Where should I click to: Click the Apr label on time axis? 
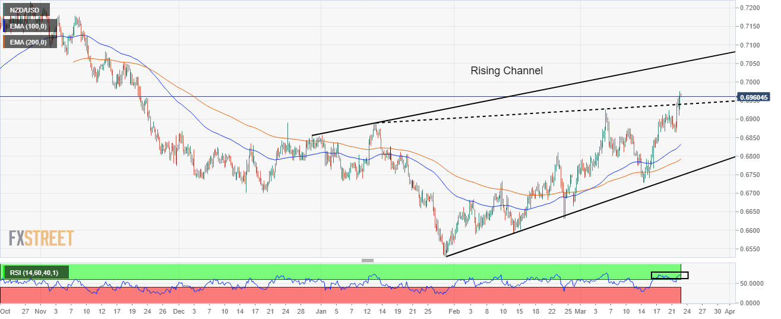[x=731, y=311]
